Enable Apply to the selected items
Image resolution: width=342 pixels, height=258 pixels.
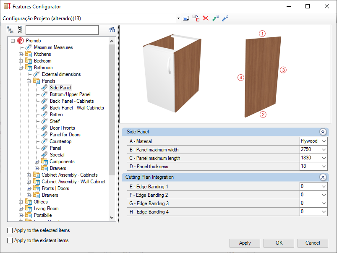coord(10,230)
